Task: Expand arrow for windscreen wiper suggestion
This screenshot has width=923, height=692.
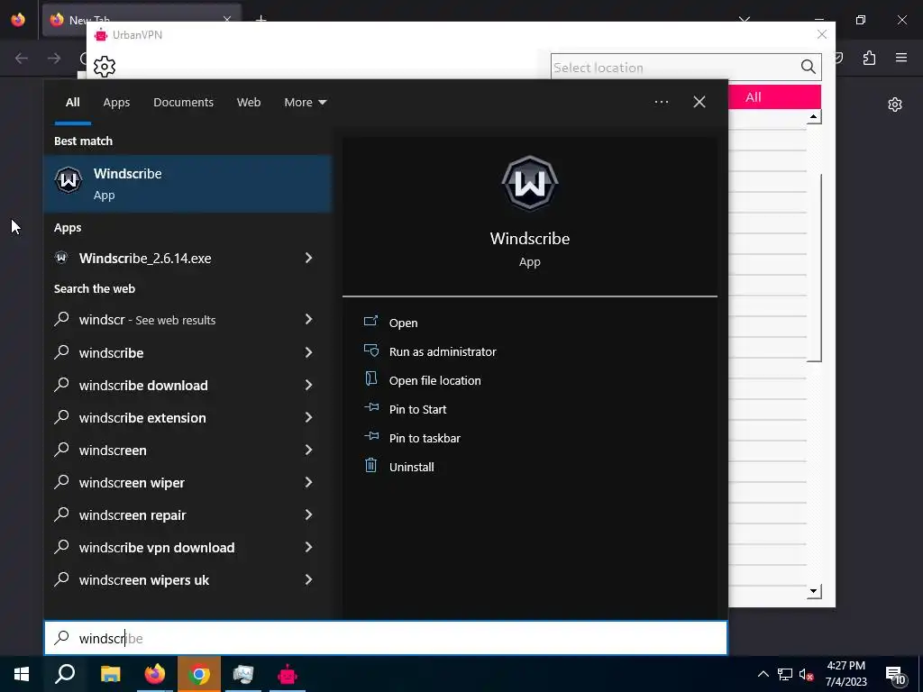Action: pyautogui.click(x=308, y=483)
